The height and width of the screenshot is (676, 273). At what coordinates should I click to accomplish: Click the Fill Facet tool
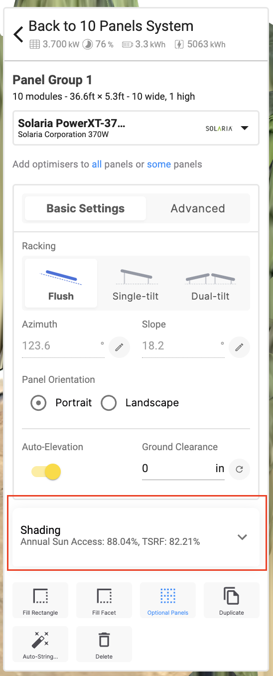(104, 600)
